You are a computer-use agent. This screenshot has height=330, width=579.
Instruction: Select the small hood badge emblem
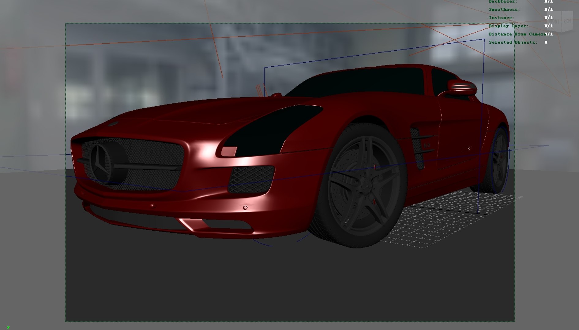point(113,123)
